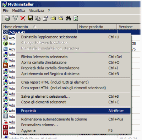Viewport: 142px width, 140px height.
Task: Choose Elimina l'elemento selezionato
Action: coord(73,57)
